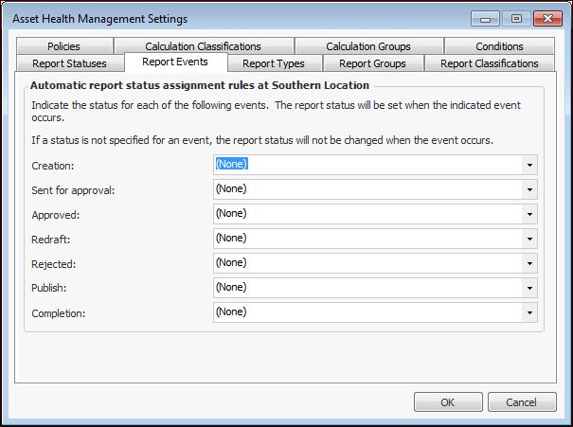
Task: Close the Asset Health Management Settings window
Action: coord(546,18)
